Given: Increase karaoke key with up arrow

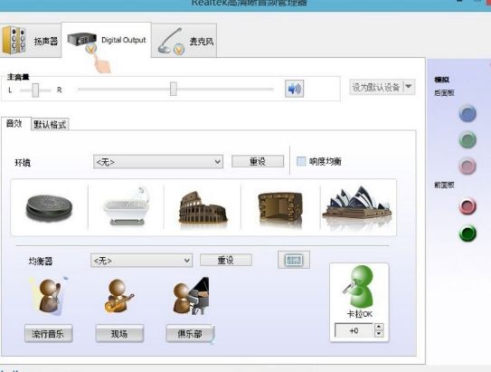Looking at the screenshot, I should pyautogui.click(x=379, y=327).
